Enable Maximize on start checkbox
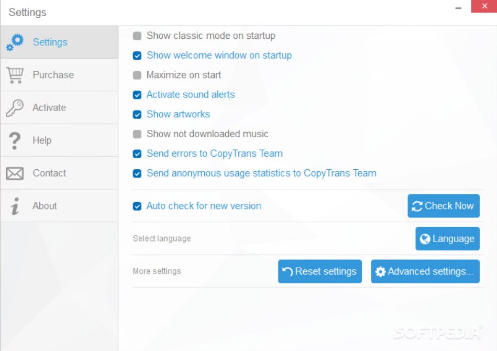This screenshot has height=351, width=497. tap(137, 75)
